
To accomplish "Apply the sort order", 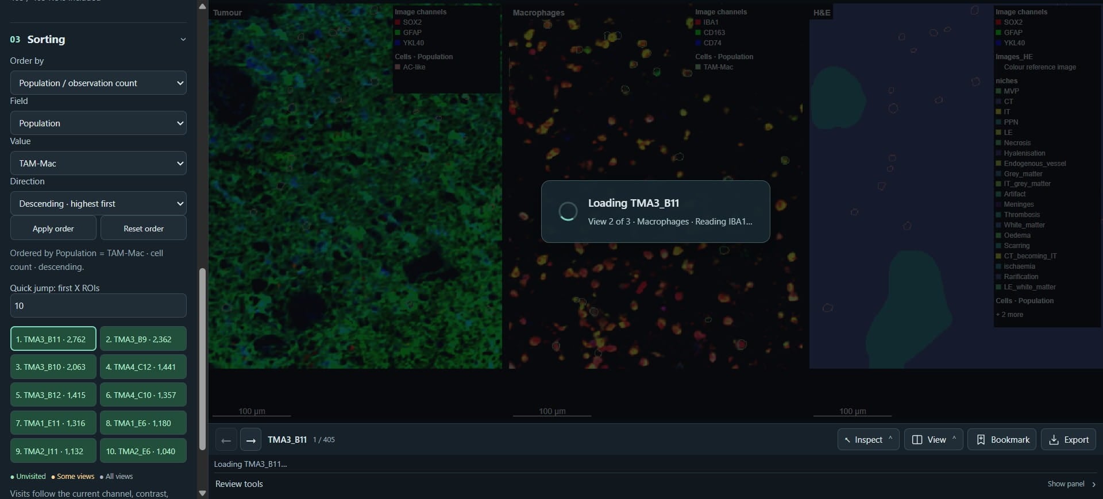I will (x=53, y=228).
